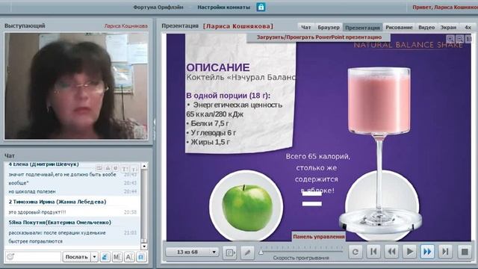Expand the Послать send options arrow

(95, 257)
